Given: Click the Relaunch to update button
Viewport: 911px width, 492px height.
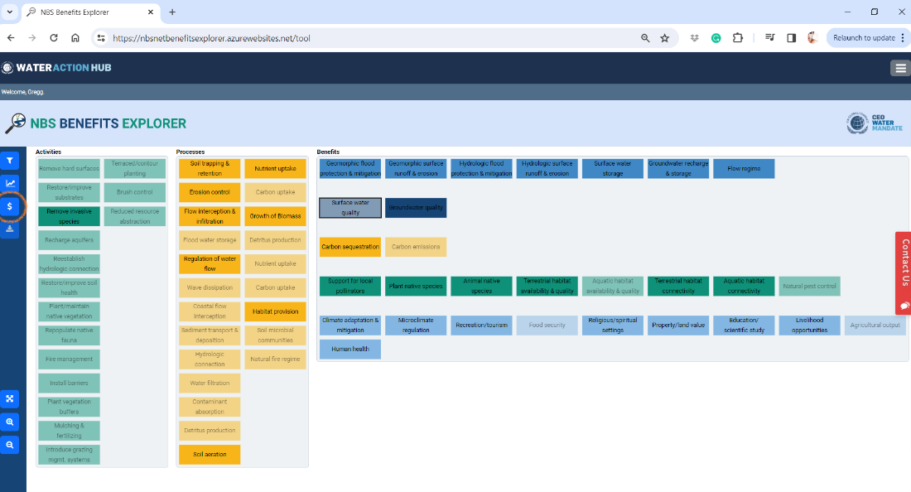Looking at the screenshot, I should point(864,38).
